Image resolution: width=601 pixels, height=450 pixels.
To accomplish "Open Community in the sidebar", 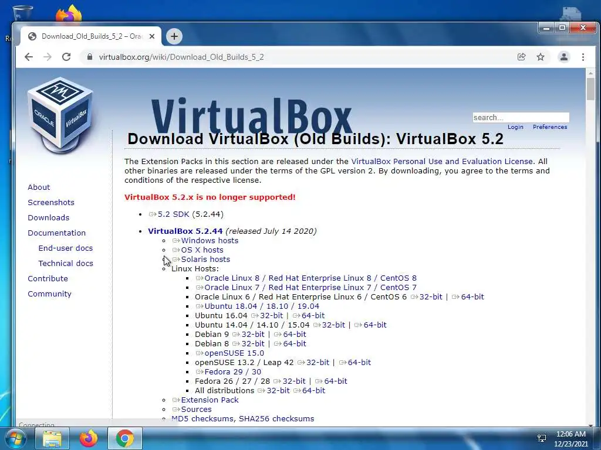I will click(49, 294).
